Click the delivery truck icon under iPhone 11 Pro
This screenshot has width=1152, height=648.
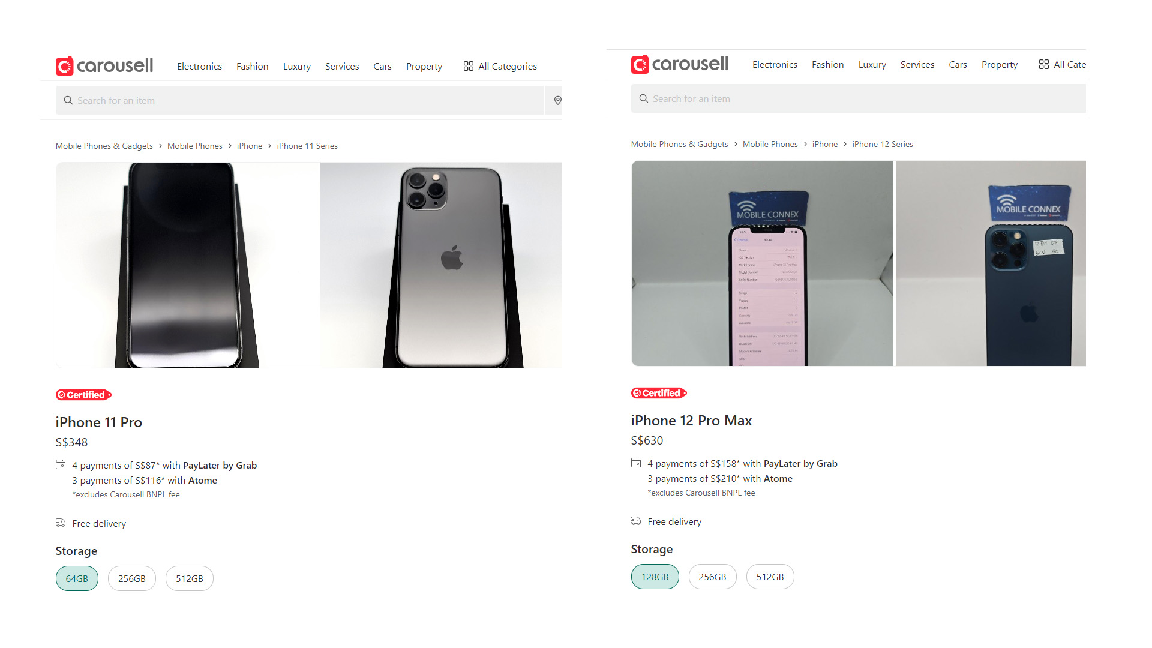click(x=61, y=523)
